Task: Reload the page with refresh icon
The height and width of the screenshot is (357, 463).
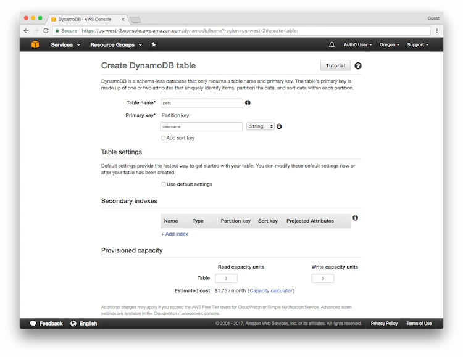Action: point(46,31)
